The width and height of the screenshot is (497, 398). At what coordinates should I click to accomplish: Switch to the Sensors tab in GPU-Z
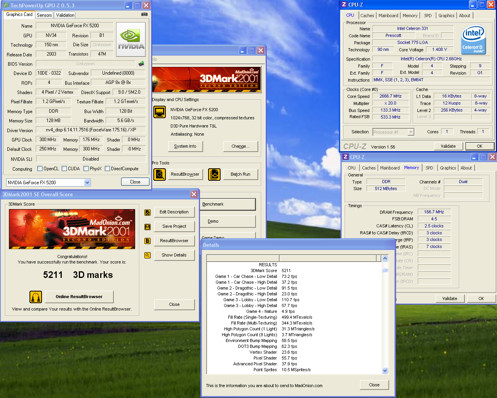tap(44, 15)
